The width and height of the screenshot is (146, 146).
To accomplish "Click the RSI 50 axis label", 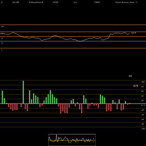I will click(2, 38).
